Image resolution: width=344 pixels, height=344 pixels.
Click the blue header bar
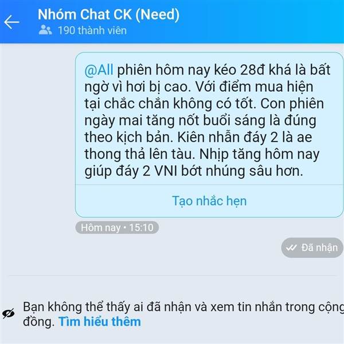pos(172,22)
